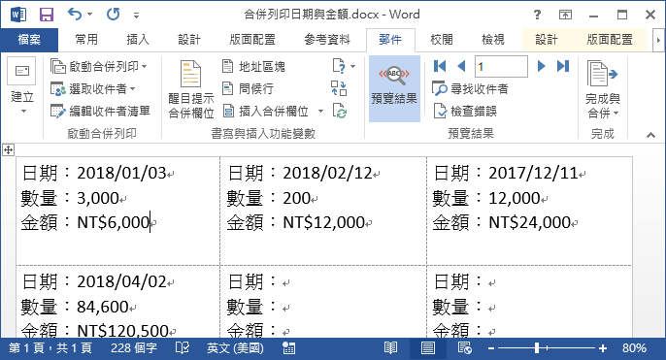Switch to the 校閱 tab
Screen dimensions: 666x360
(x=442, y=40)
